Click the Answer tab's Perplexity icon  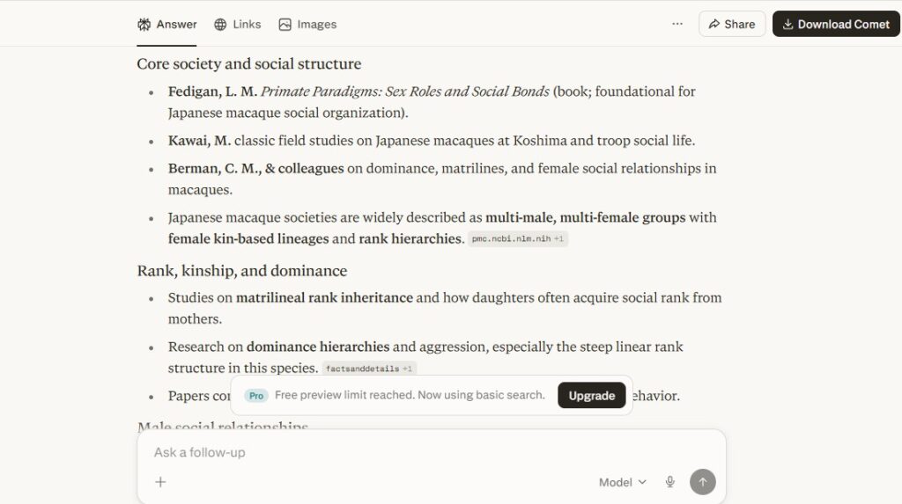click(144, 24)
